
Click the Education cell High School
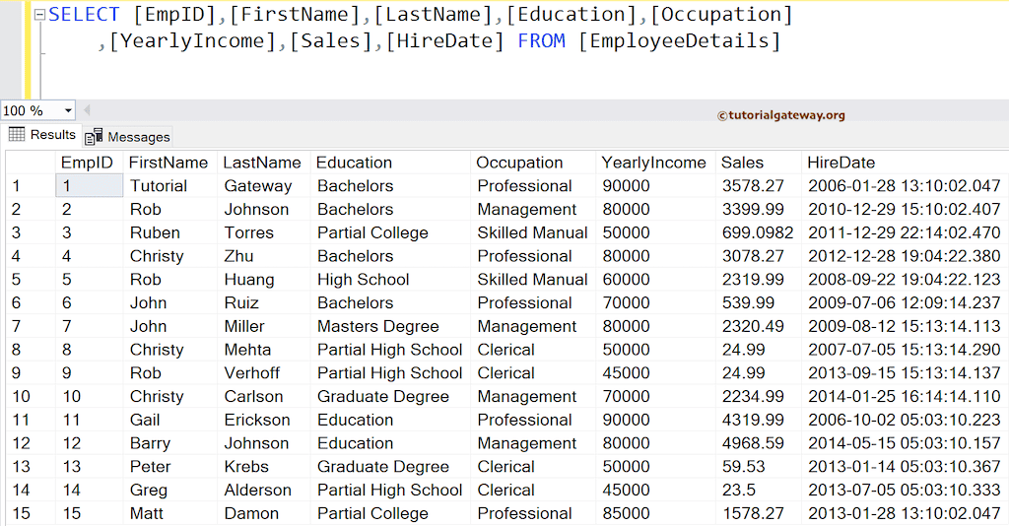[390, 280]
